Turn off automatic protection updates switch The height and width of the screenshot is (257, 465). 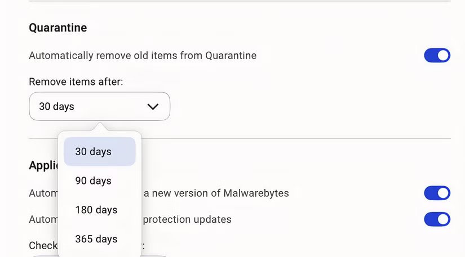(x=437, y=219)
